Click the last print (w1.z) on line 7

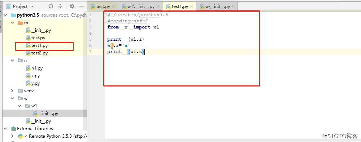coord(126,52)
